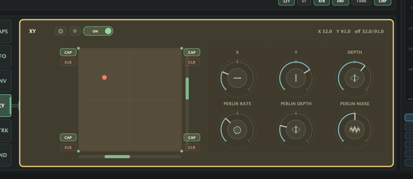Toggle the XFB button

pos(322,2)
